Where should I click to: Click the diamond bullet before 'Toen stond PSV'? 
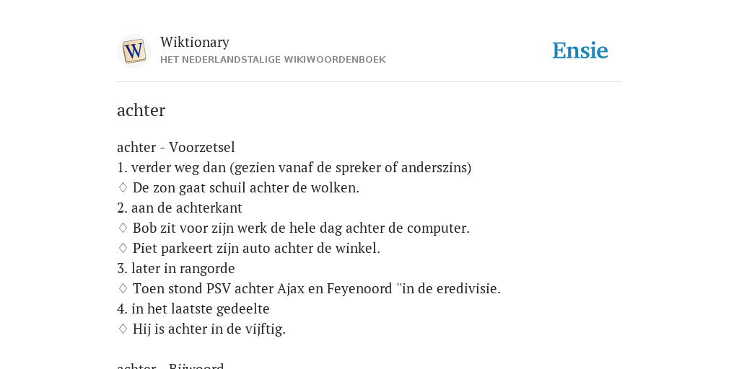click(x=123, y=288)
